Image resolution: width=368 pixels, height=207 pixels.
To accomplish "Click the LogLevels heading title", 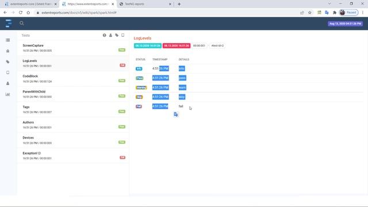I will click(x=143, y=38).
